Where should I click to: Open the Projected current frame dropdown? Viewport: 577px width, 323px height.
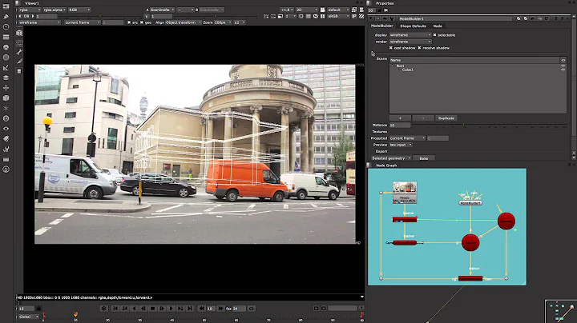pos(407,138)
